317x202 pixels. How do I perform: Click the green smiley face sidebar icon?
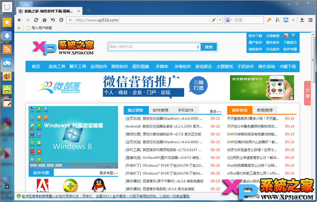[x=7, y=90]
